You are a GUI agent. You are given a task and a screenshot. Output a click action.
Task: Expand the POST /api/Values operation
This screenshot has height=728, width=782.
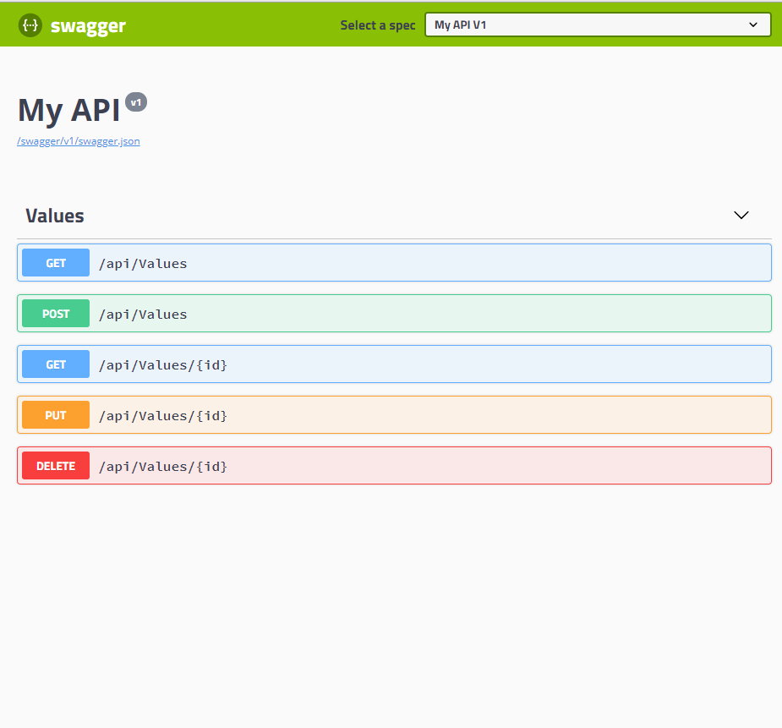[x=394, y=314]
